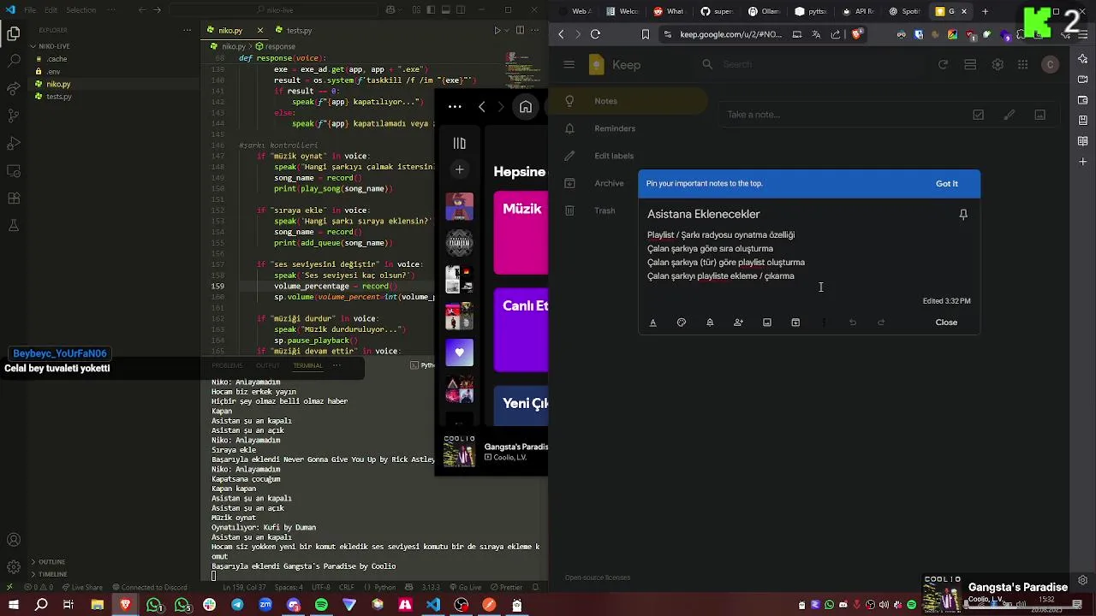1096x616 pixels.
Task: Open the Spotify browser tab
Action: 905,11
